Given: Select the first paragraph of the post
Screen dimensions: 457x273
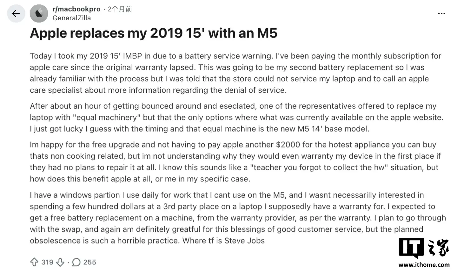Looking at the screenshot, I should tap(235, 73).
